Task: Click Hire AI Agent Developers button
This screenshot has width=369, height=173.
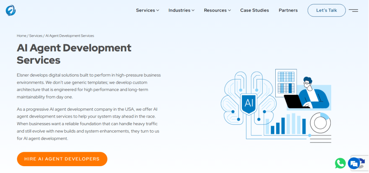Action: [62, 159]
